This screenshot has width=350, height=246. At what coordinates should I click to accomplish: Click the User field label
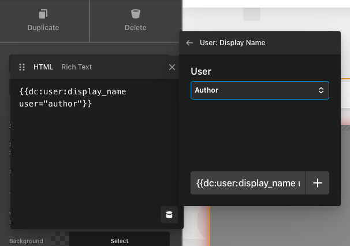coord(201,72)
